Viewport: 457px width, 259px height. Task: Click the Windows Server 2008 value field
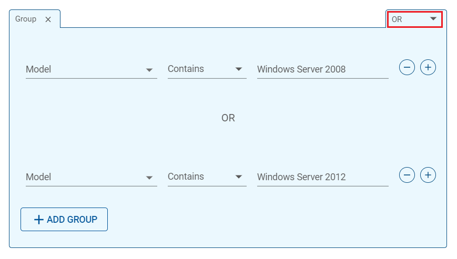[323, 69]
